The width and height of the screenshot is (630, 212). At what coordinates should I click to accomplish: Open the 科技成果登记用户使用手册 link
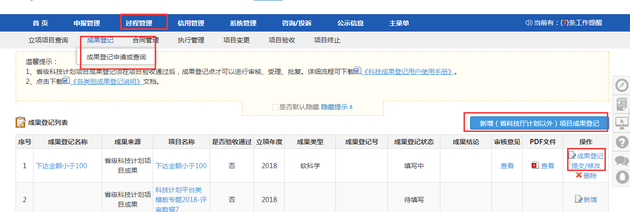[x=408, y=72]
